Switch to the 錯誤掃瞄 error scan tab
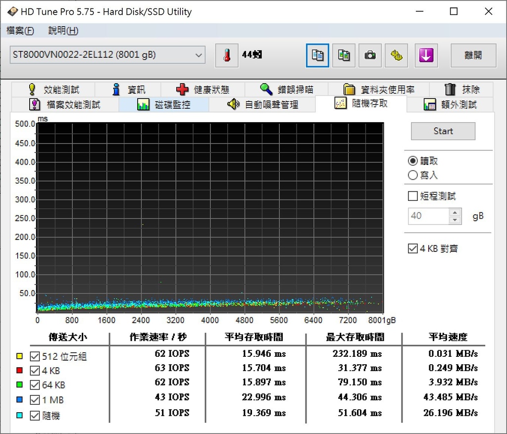This screenshot has height=434, width=507. pos(287,90)
